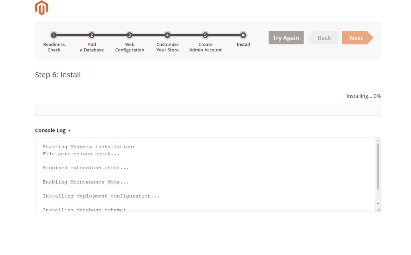Click the console log scroll down arrow

tap(378, 203)
